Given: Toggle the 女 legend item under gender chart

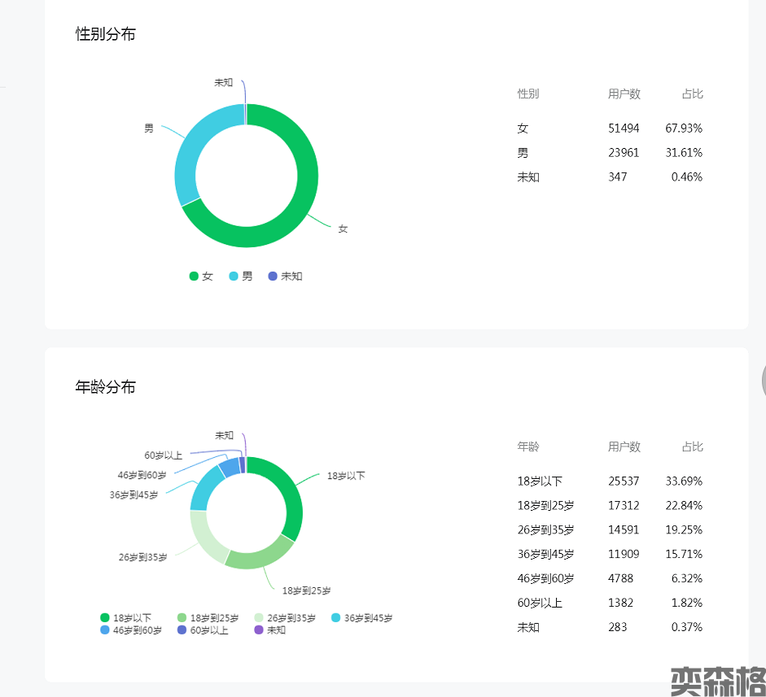Looking at the screenshot, I should pos(201,277).
